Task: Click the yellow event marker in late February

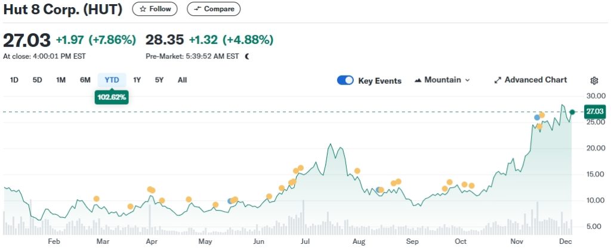Action: pyautogui.click(x=96, y=199)
